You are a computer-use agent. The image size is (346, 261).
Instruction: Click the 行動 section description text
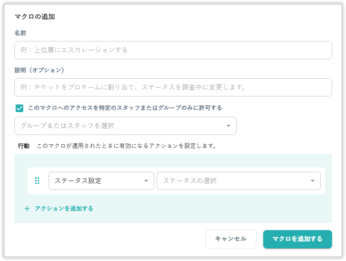[127, 146]
